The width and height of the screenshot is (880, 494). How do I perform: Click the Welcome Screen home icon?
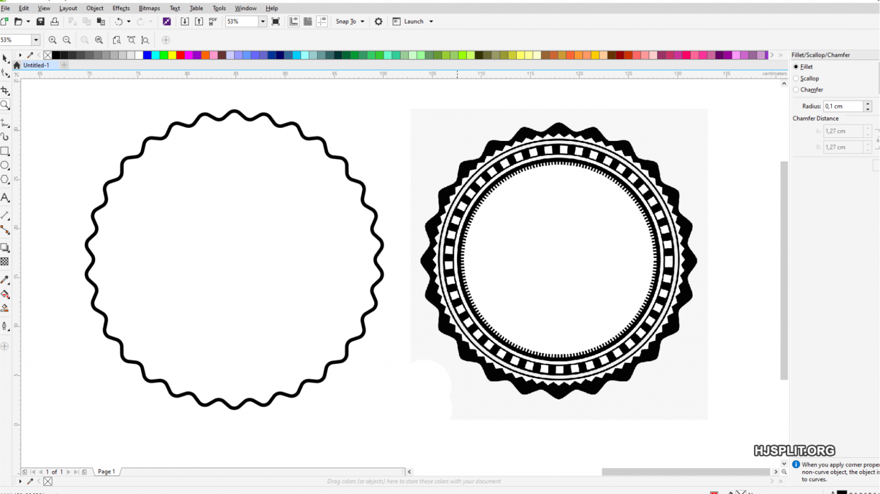tap(17, 65)
